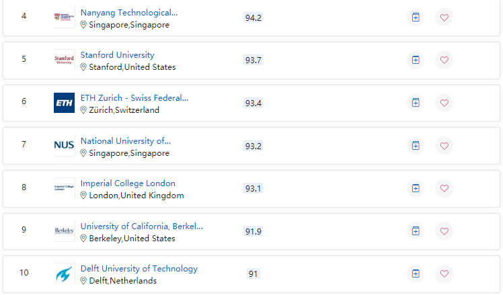
Task: Add Nanyang Technological University to compare list
Action: [x=416, y=17]
